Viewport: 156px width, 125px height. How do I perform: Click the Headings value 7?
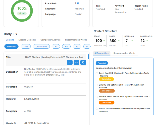127,41
